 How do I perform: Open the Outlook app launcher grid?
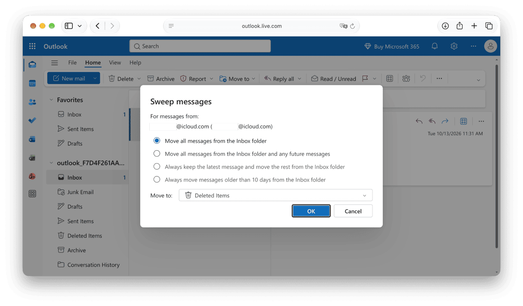(32, 46)
